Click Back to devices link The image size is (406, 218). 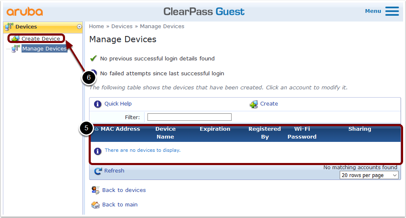click(124, 190)
